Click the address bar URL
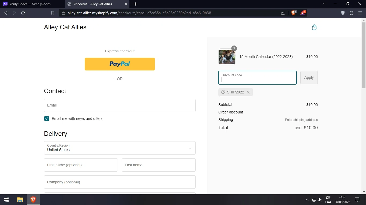 (x=139, y=13)
